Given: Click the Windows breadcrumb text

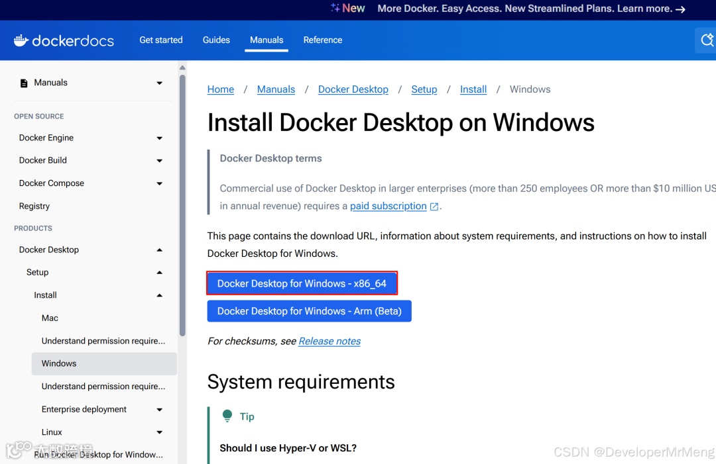Looking at the screenshot, I should coord(530,89).
